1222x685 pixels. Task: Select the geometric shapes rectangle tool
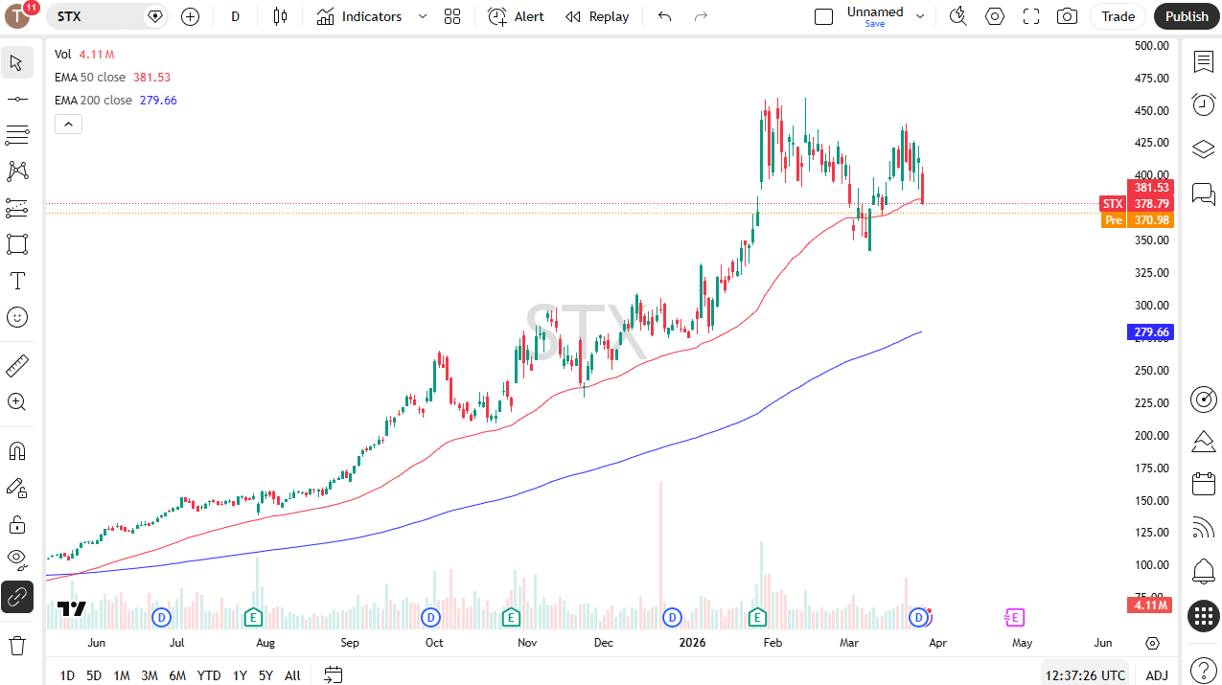(x=16, y=244)
